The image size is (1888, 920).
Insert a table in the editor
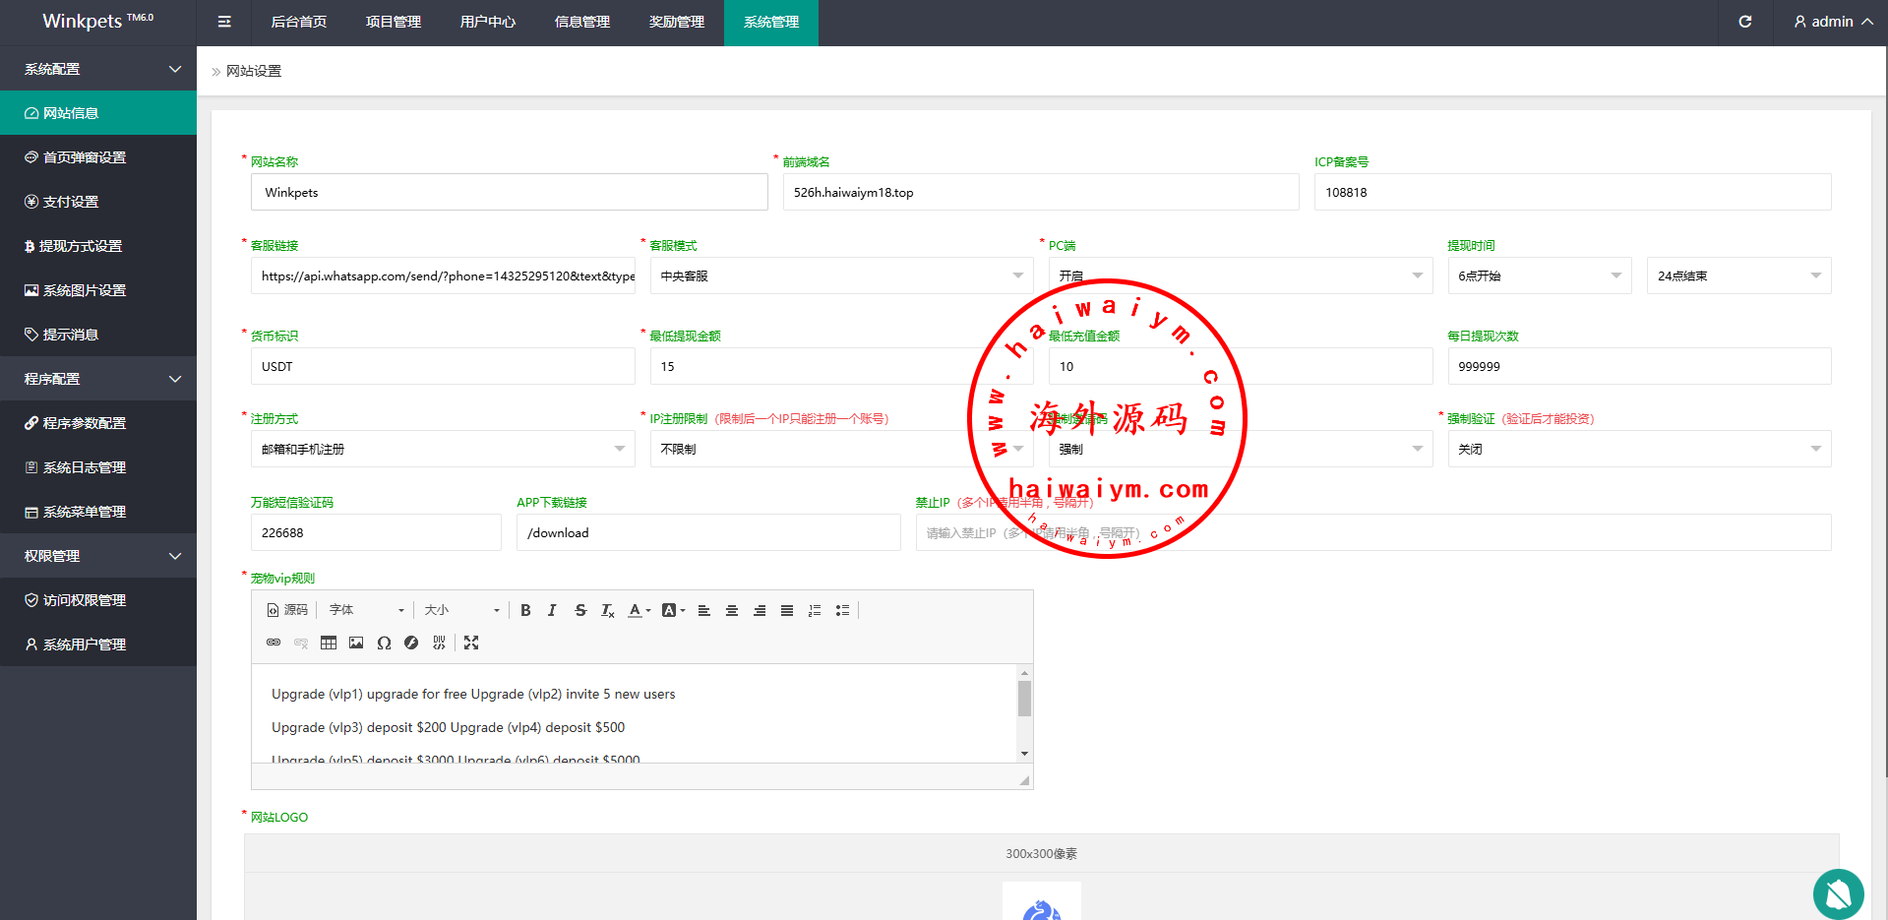pyautogui.click(x=329, y=643)
